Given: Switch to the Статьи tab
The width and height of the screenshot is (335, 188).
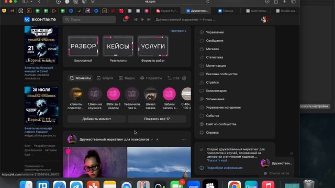Looking at the screenshot, I should coord(173,78).
